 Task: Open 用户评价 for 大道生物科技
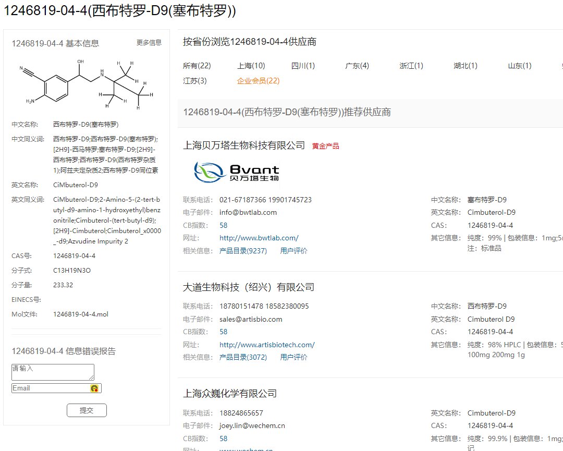pyautogui.click(x=293, y=357)
